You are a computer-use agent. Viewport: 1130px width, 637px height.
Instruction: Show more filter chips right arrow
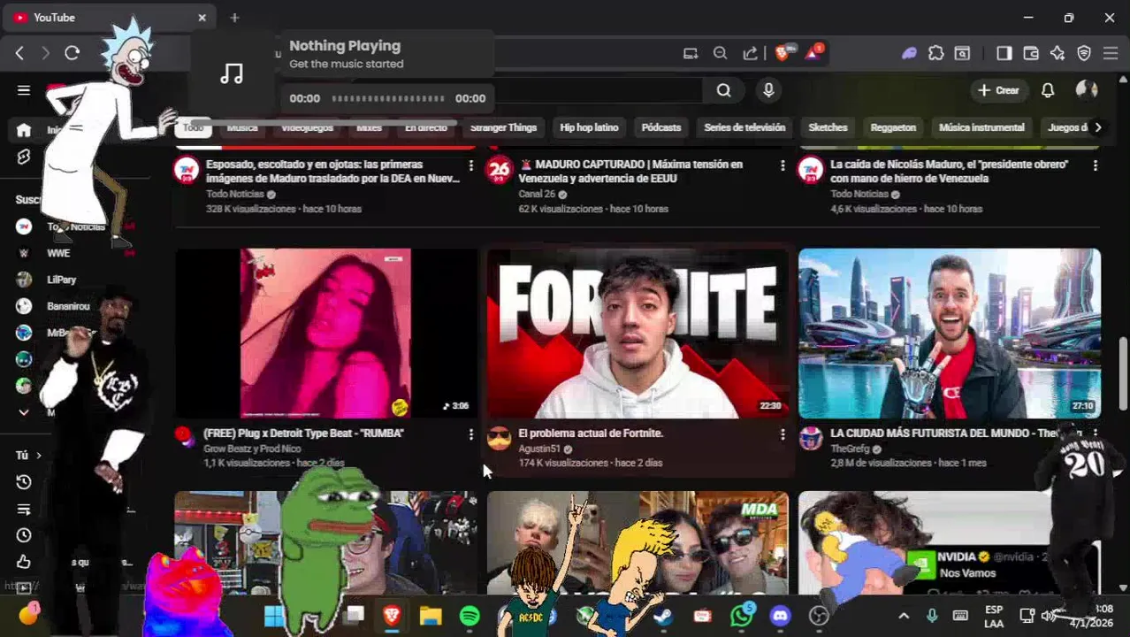click(1097, 127)
